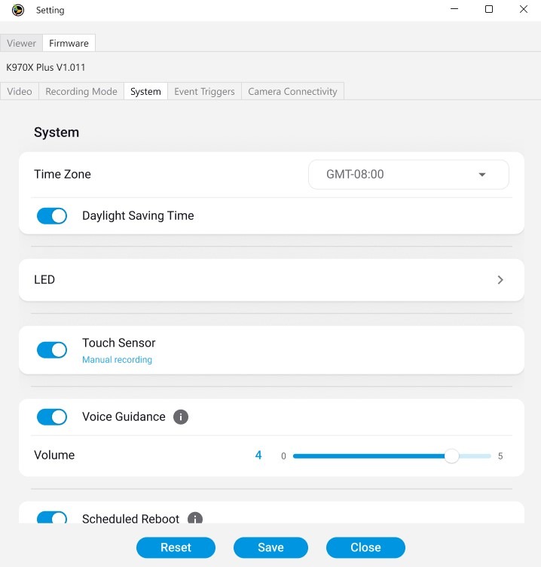
Task: Maximize the Setting window
Action: pyautogui.click(x=489, y=10)
